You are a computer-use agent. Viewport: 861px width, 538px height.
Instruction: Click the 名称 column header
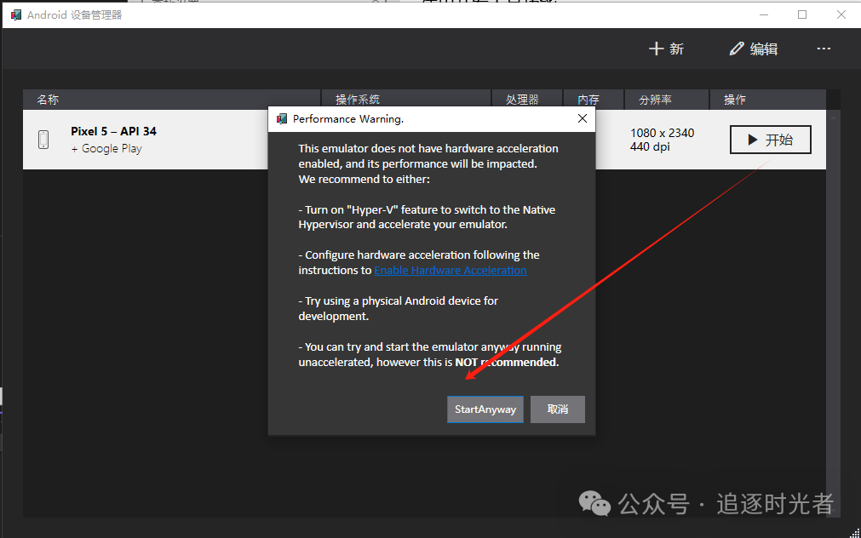[48, 99]
